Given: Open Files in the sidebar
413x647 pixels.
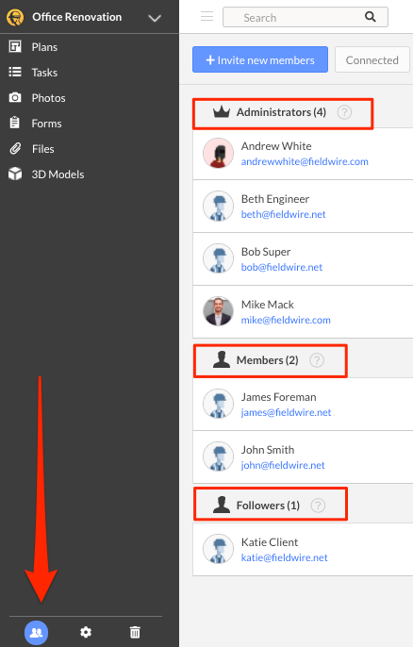Looking at the screenshot, I should 43,149.
